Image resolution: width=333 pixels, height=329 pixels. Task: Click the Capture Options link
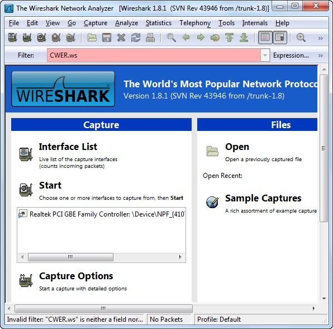[76, 276]
